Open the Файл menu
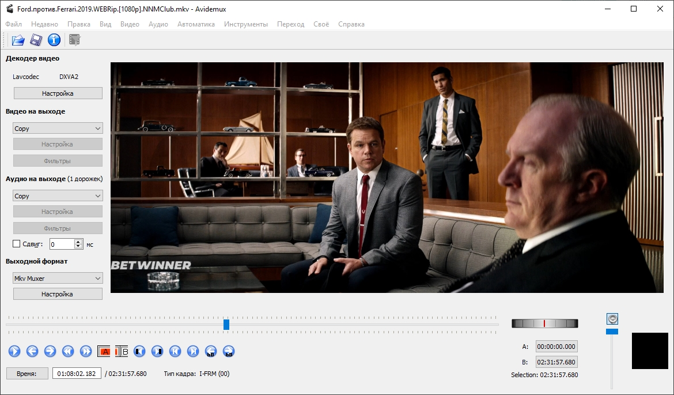 click(x=14, y=24)
